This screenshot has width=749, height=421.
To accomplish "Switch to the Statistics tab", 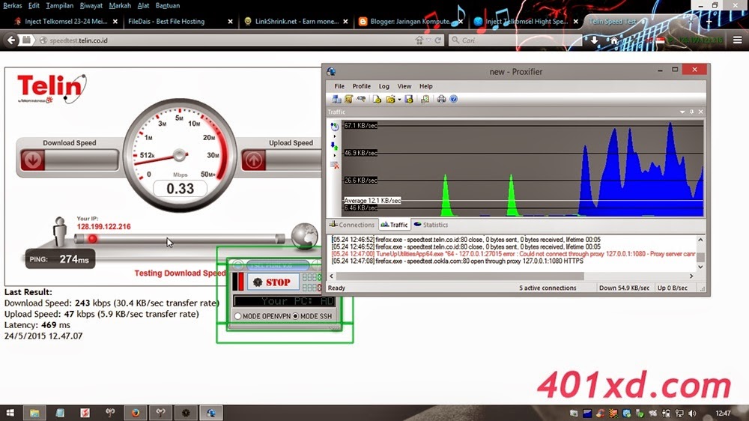I will [431, 225].
